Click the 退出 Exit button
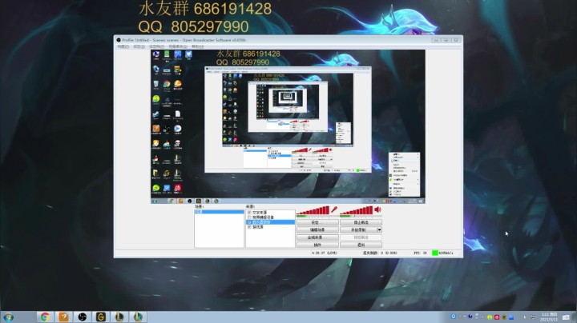This screenshot has height=323, width=577. click(361, 245)
